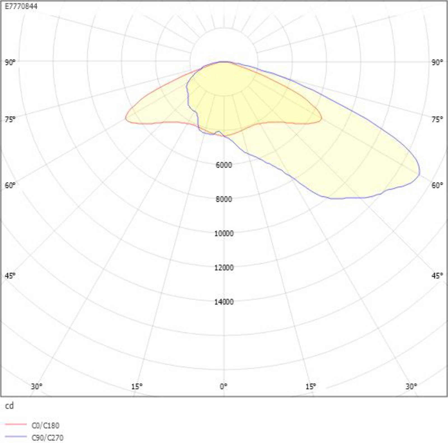448x443 pixels.
Task: Select the left 15° angle label
Action: click(137, 386)
